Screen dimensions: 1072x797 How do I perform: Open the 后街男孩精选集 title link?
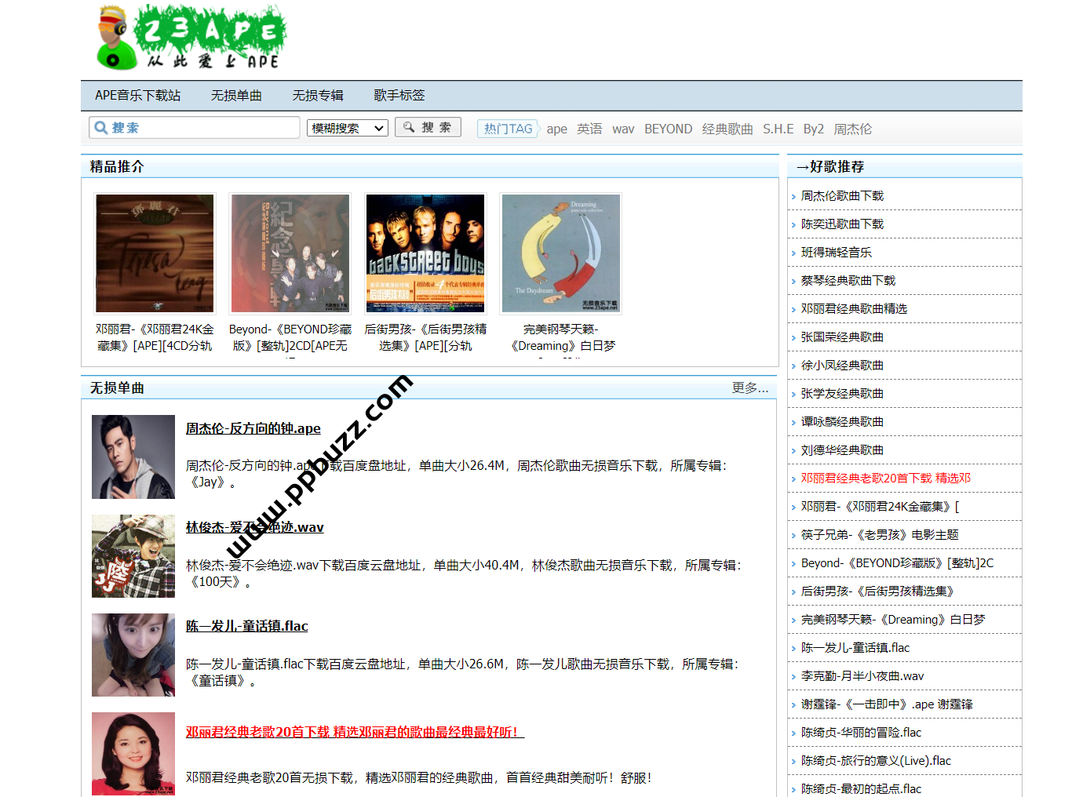(x=425, y=337)
